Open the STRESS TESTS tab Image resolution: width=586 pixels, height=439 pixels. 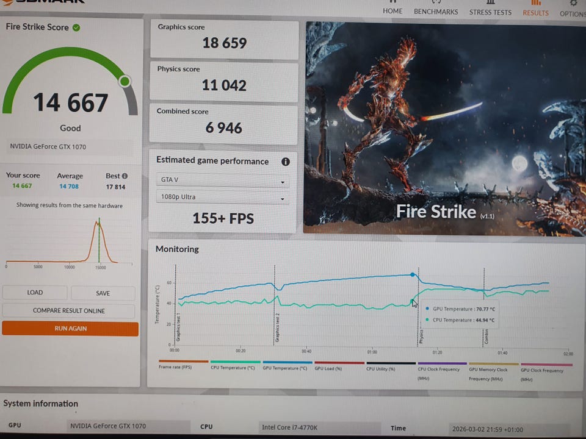(x=490, y=12)
